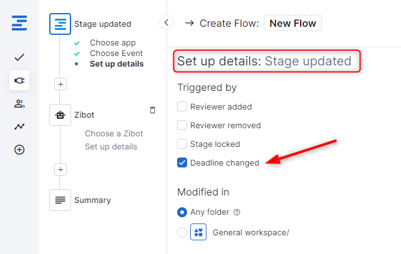The height and width of the screenshot is (254, 401).
Task: Enable the Reviewer added checkbox
Action: click(182, 106)
